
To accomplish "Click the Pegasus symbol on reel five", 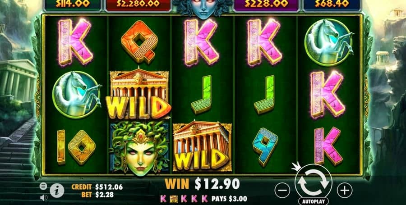I will [329, 42].
